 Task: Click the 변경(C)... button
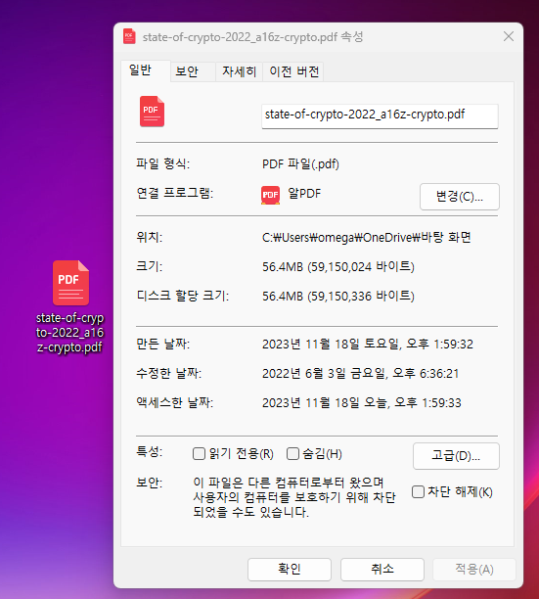click(x=460, y=197)
